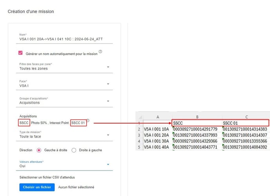Click the SSCC acquisition tag
The width and height of the screenshot is (270, 196).
tap(24, 123)
